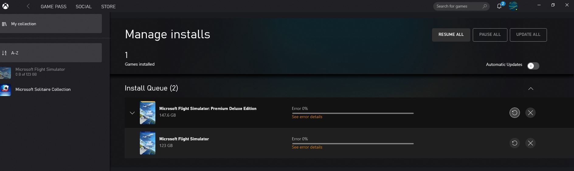Open the profile avatar menu
Screen dimensions: 574x171
(513, 6)
